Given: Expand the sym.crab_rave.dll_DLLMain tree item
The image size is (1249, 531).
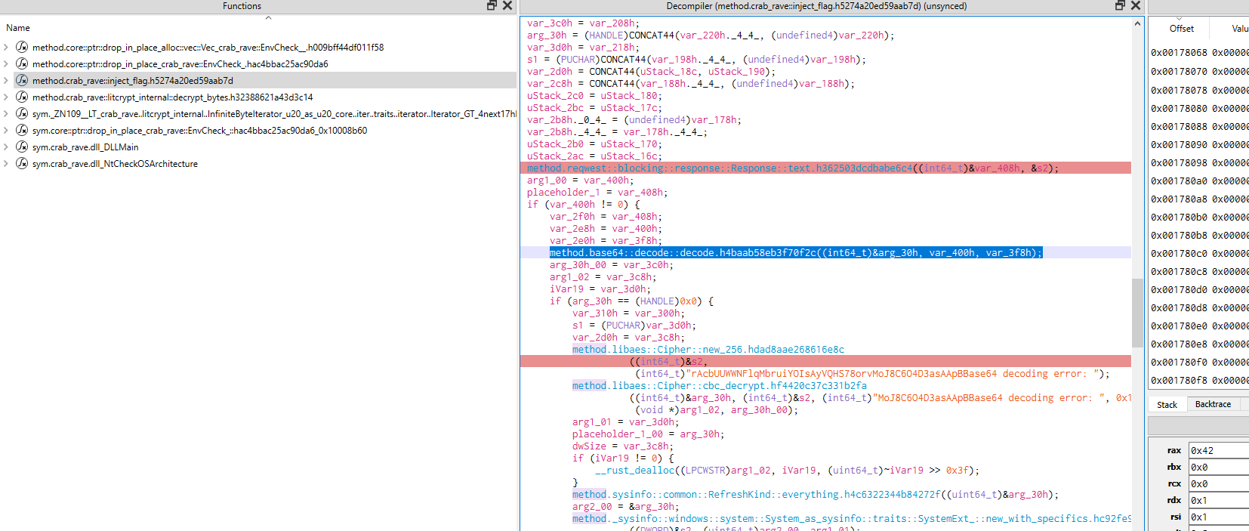Looking at the screenshot, I should point(6,147).
